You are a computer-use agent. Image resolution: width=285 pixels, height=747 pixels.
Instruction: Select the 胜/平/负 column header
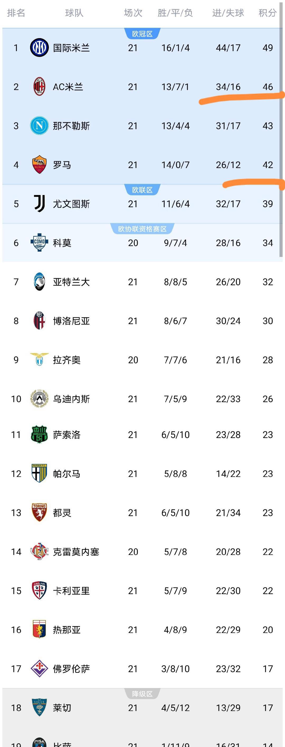pos(175,13)
